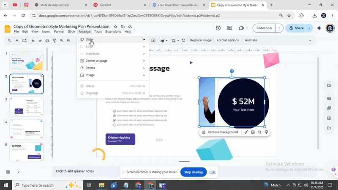Collapse the toolbar using chevron up arrow
The width and height of the screenshot is (338, 190).
click(310, 41)
